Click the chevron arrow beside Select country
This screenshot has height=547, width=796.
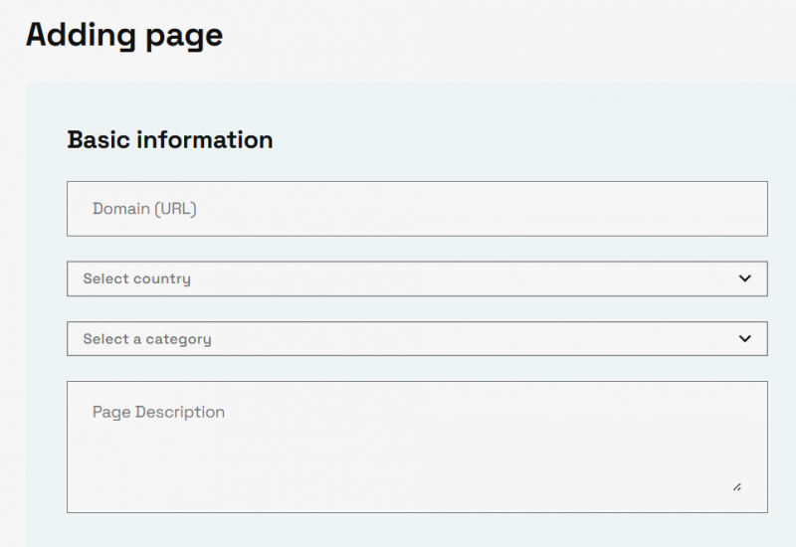coord(745,278)
